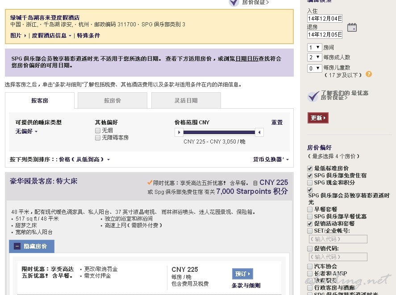Expand 度假酒店信息 menu

click(x=51, y=36)
